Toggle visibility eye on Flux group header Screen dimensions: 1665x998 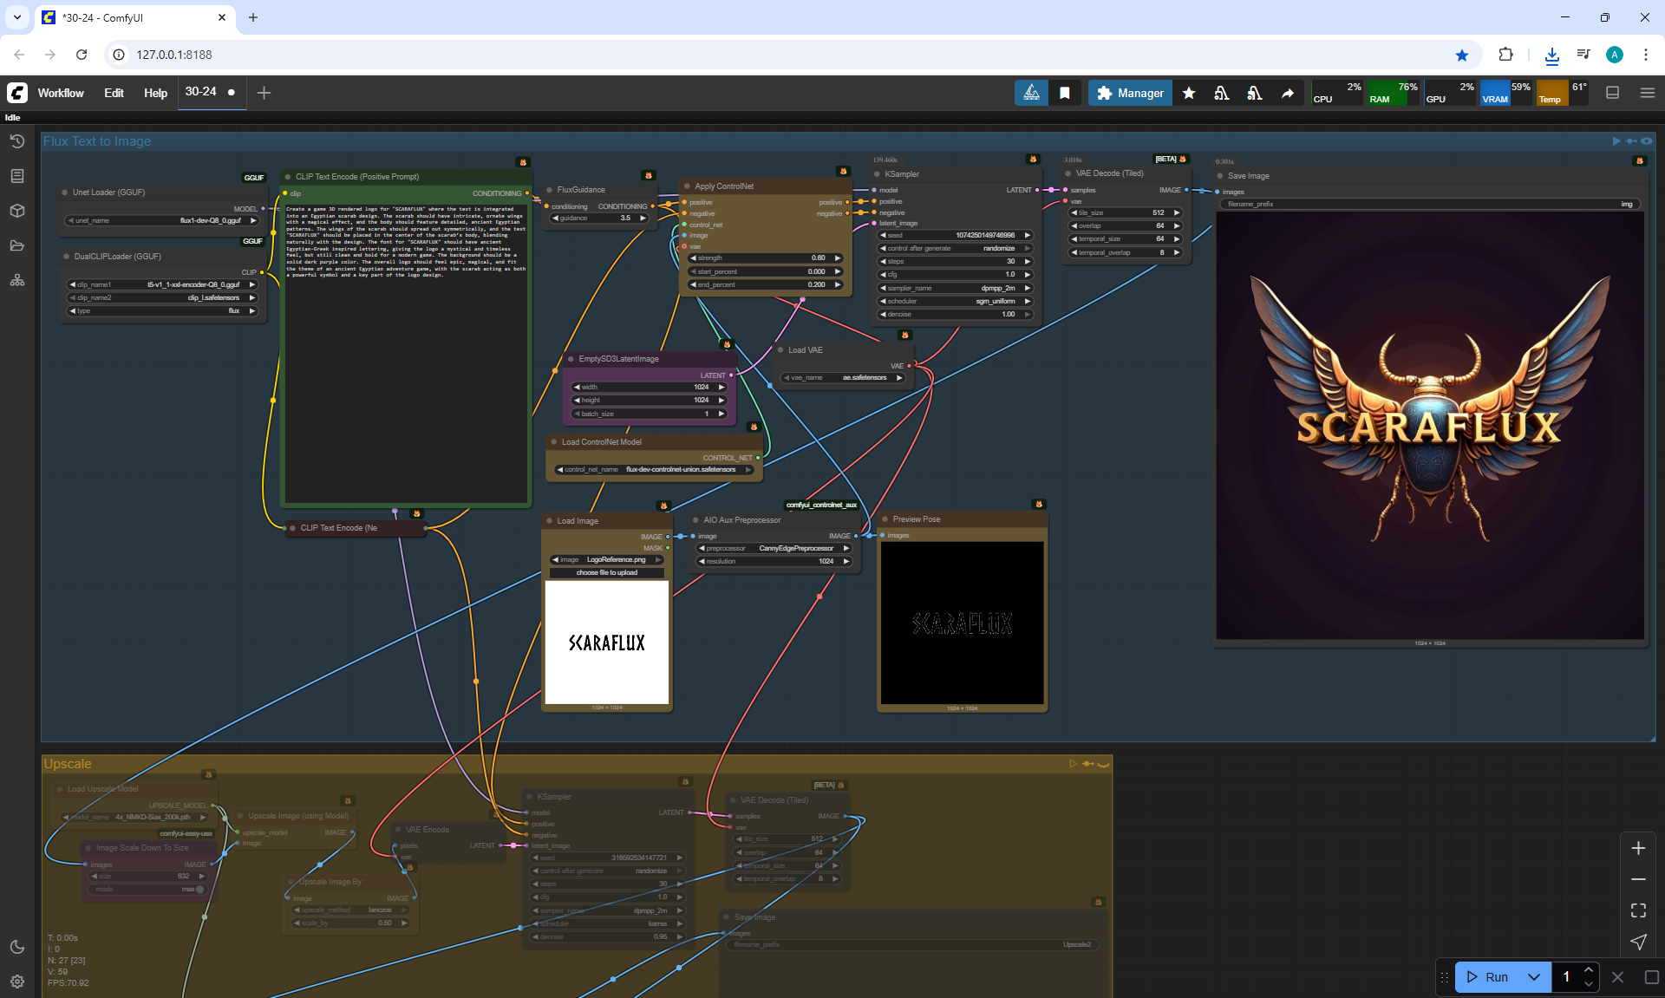pyautogui.click(x=1647, y=140)
